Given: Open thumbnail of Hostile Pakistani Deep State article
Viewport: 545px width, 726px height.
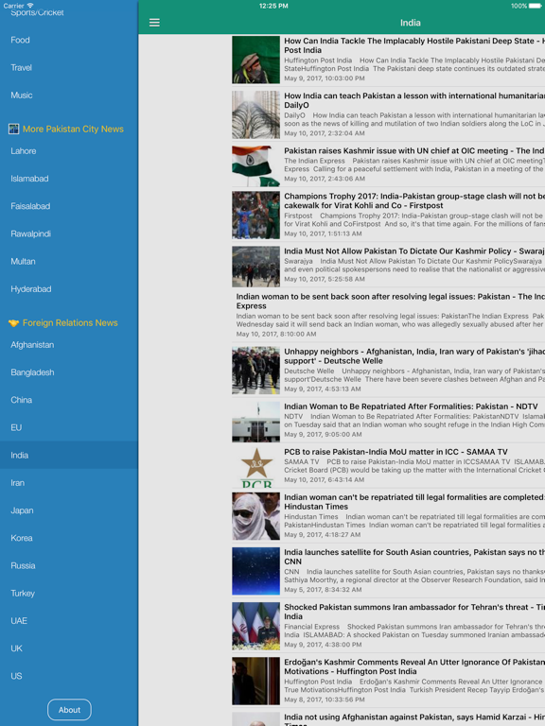Looking at the screenshot, I should coord(255,60).
